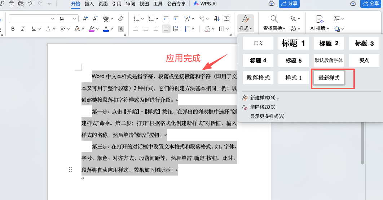Image resolution: width=383 pixels, height=200 pixels.
Task: Open the font name combo box
Action: (x=32, y=19)
